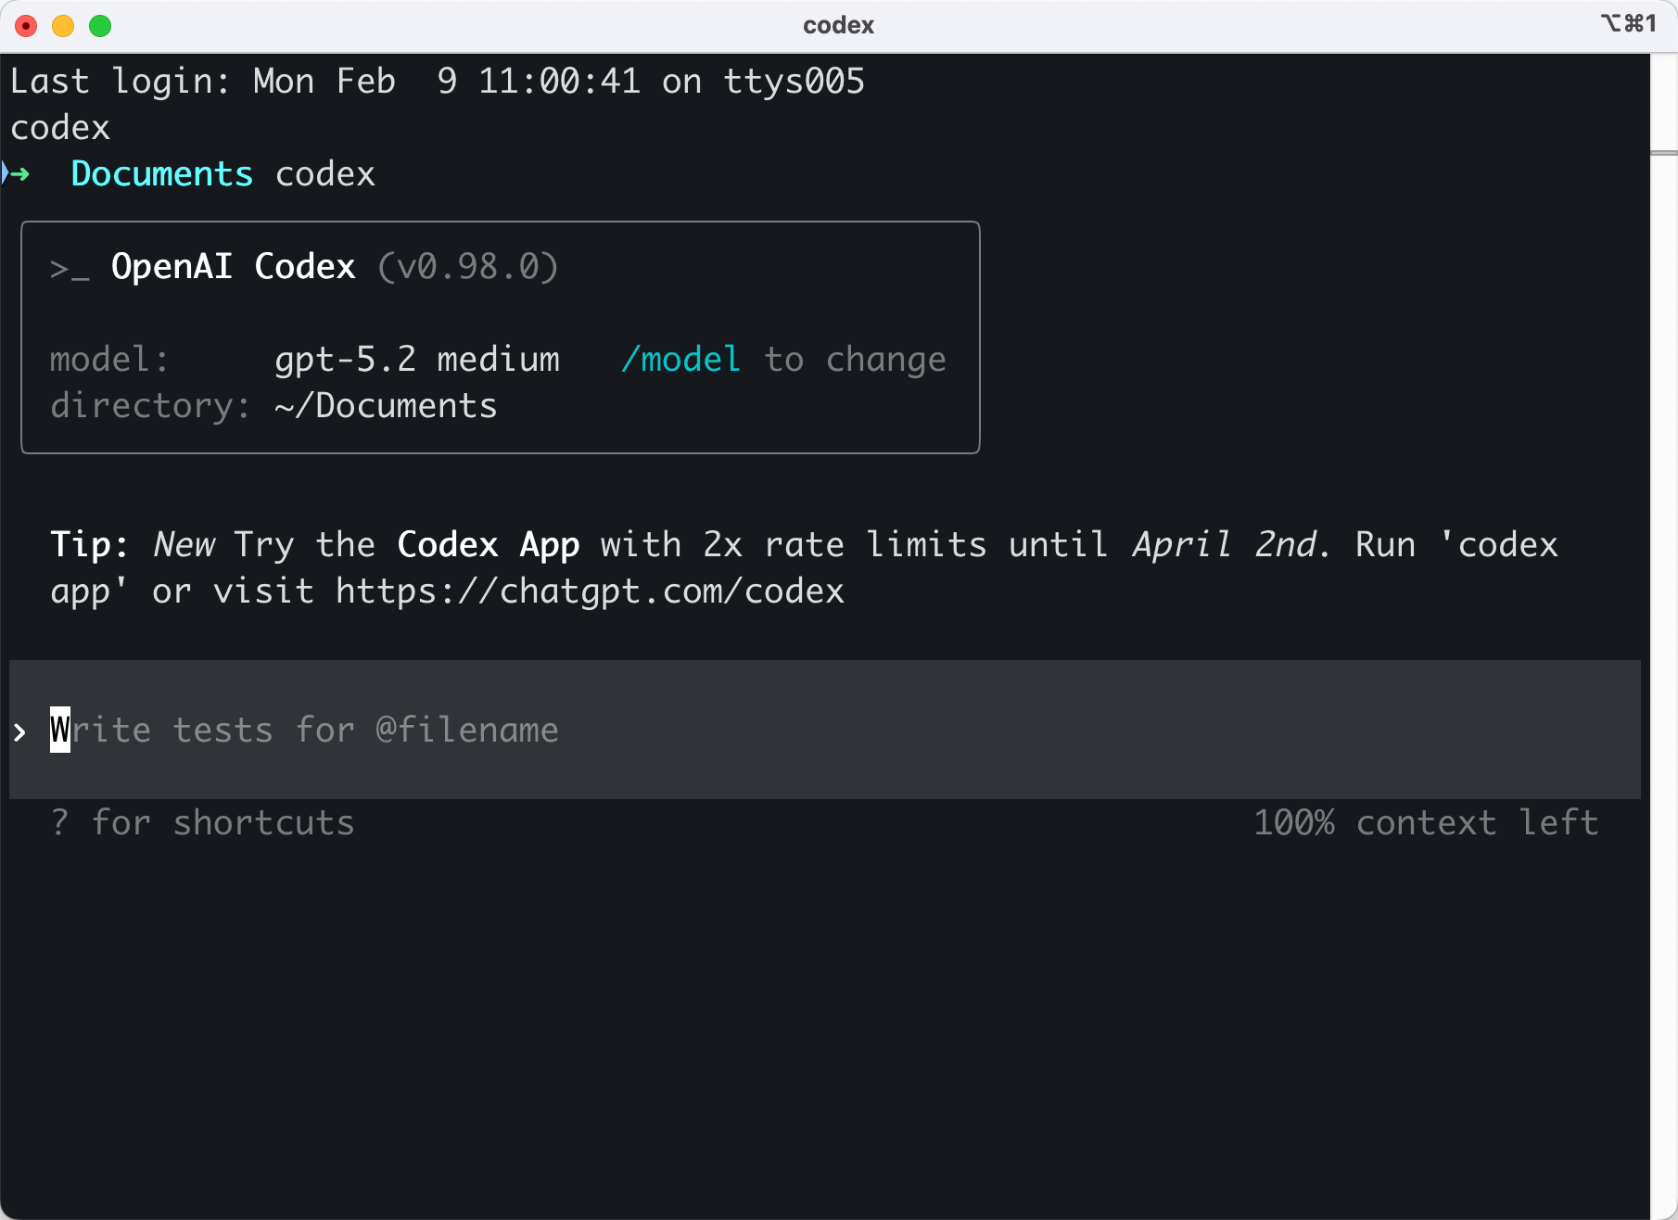Screen dimensions: 1678x1220
Task: Click the (v0.98.0) version label
Action: click(467, 267)
